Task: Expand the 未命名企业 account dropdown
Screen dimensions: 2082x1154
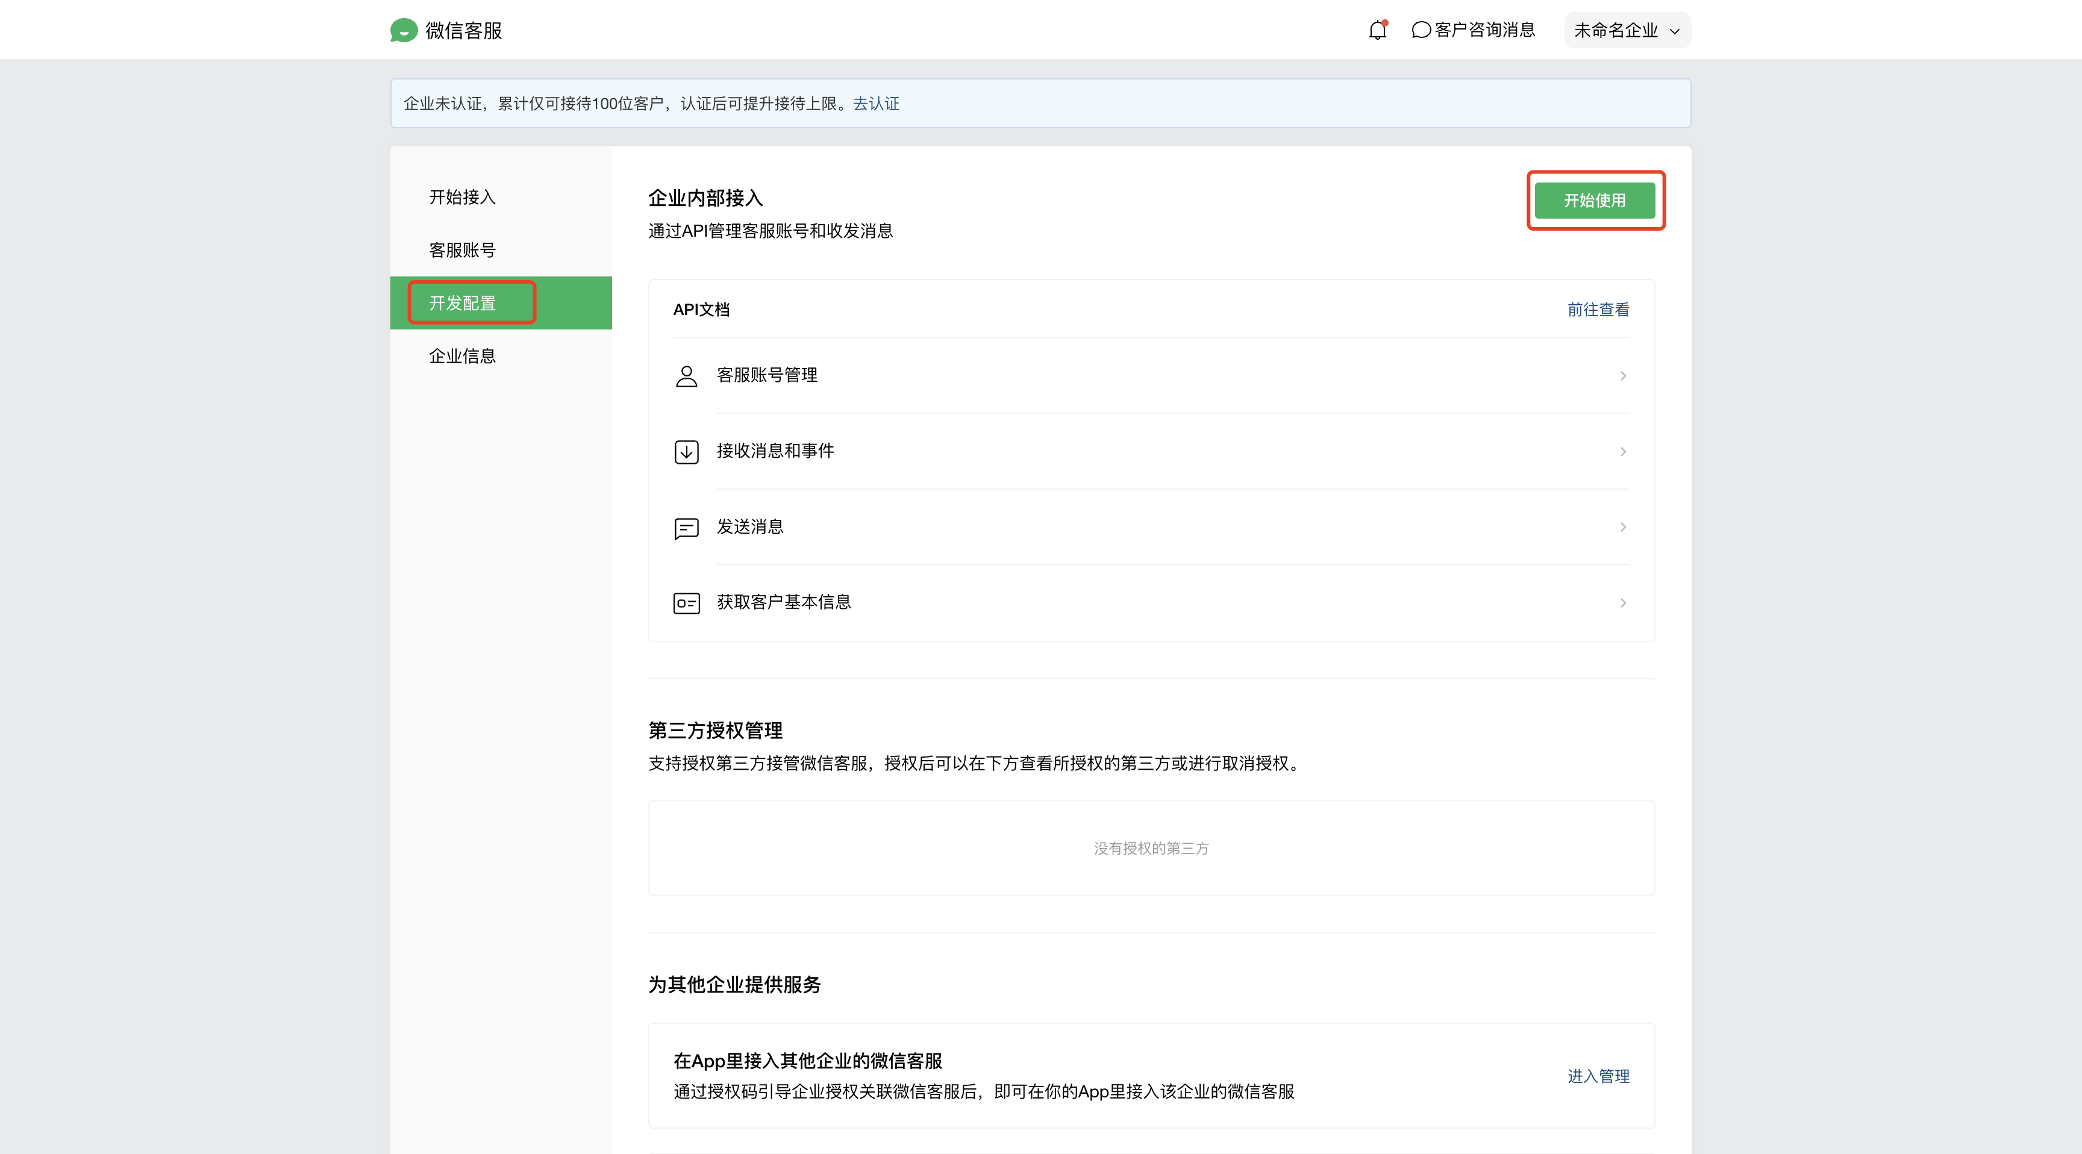Action: point(1627,30)
